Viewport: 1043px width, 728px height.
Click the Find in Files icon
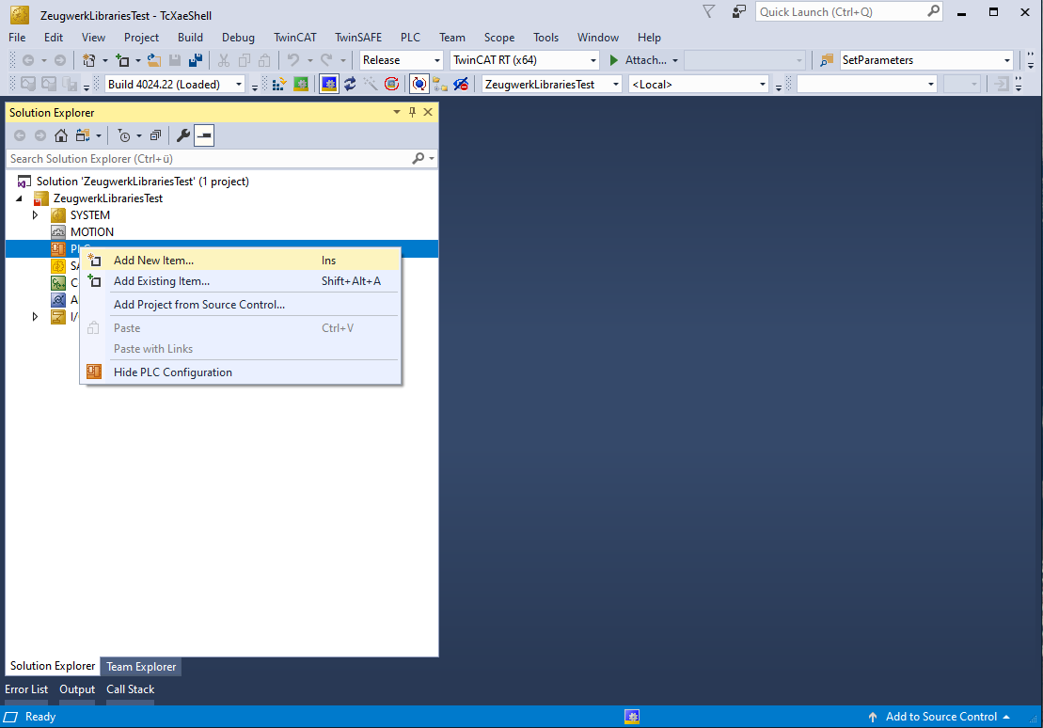tap(827, 60)
